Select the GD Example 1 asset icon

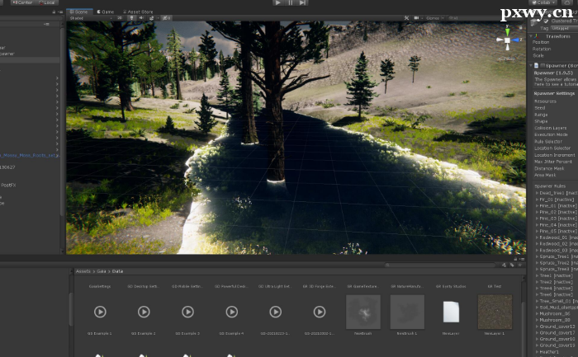click(x=100, y=312)
